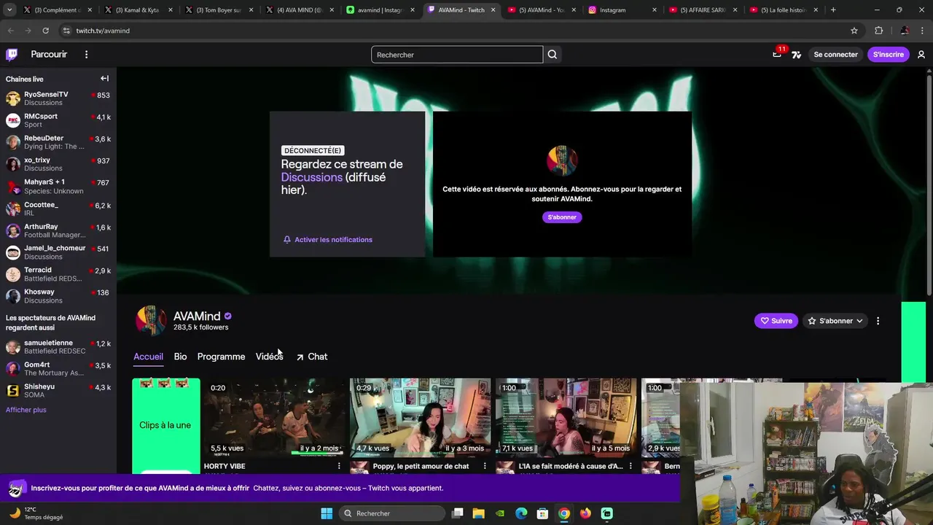Open the Vidéos tab
The image size is (933, 525).
tap(269, 357)
